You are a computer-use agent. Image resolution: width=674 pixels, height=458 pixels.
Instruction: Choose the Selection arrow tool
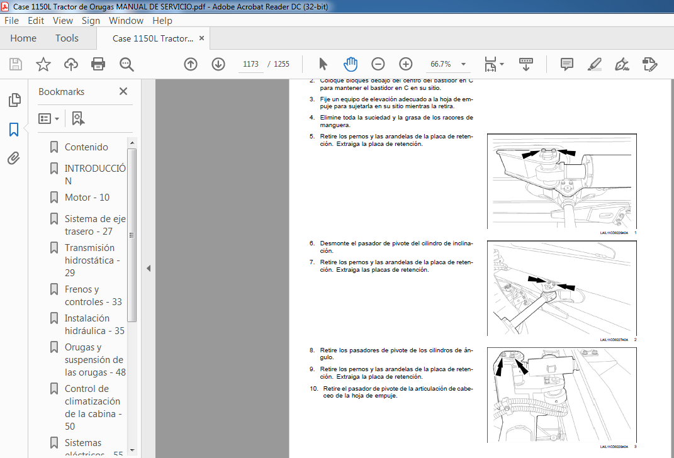(323, 64)
